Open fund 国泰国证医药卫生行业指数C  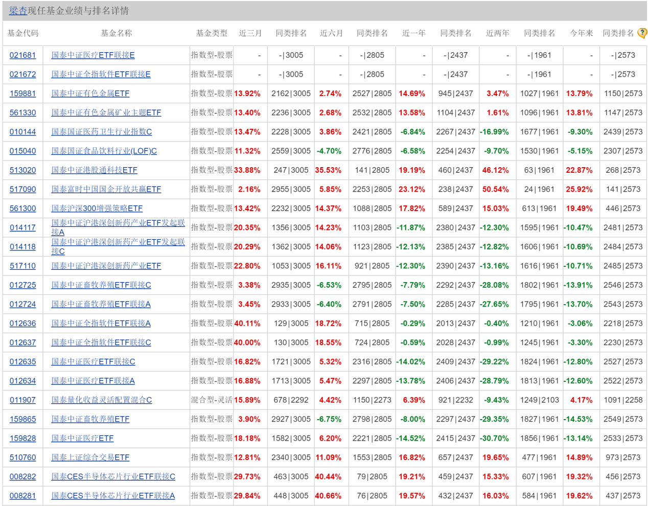pos(102,132)
